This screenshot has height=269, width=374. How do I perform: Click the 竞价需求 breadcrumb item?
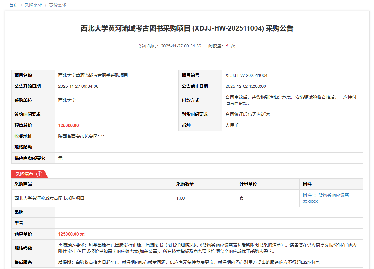[57, 5]
